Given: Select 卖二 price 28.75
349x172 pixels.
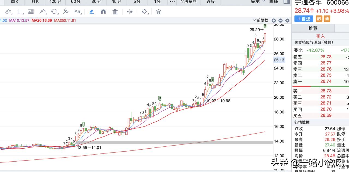Looking at the screenshot, I should (326, 75).
